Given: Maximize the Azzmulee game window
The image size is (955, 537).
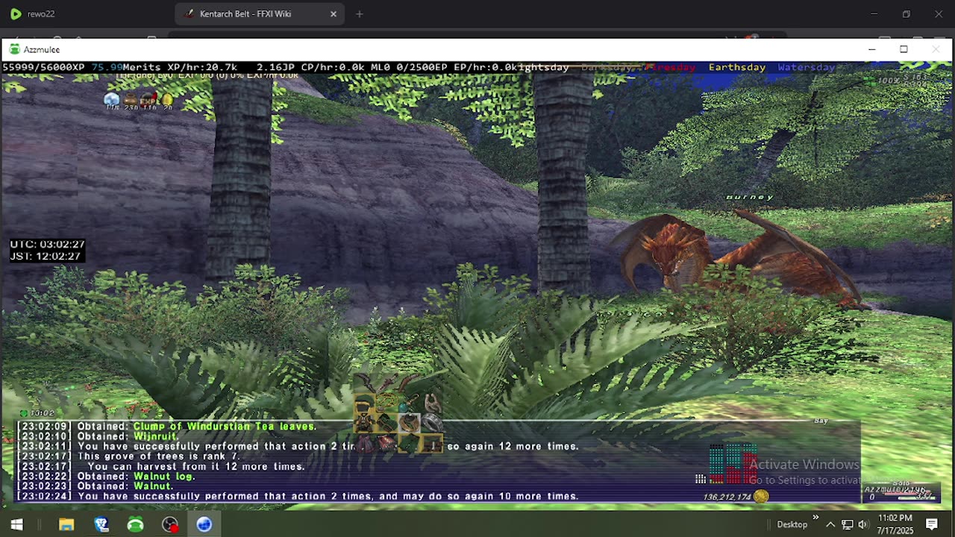Looking at the screenshot, I should [904, 49].
